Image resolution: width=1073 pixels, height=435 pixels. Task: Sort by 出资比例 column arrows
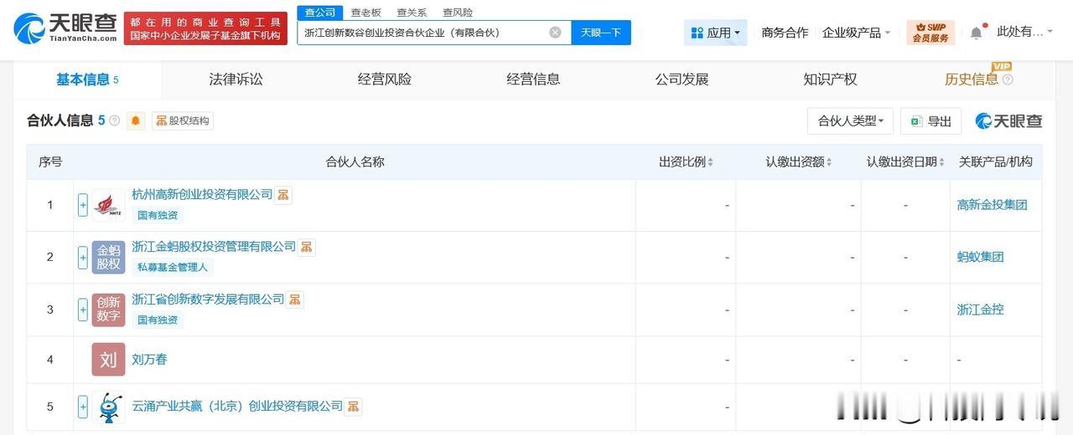[x=711, y=162]
